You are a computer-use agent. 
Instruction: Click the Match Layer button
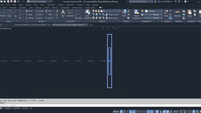112,18
